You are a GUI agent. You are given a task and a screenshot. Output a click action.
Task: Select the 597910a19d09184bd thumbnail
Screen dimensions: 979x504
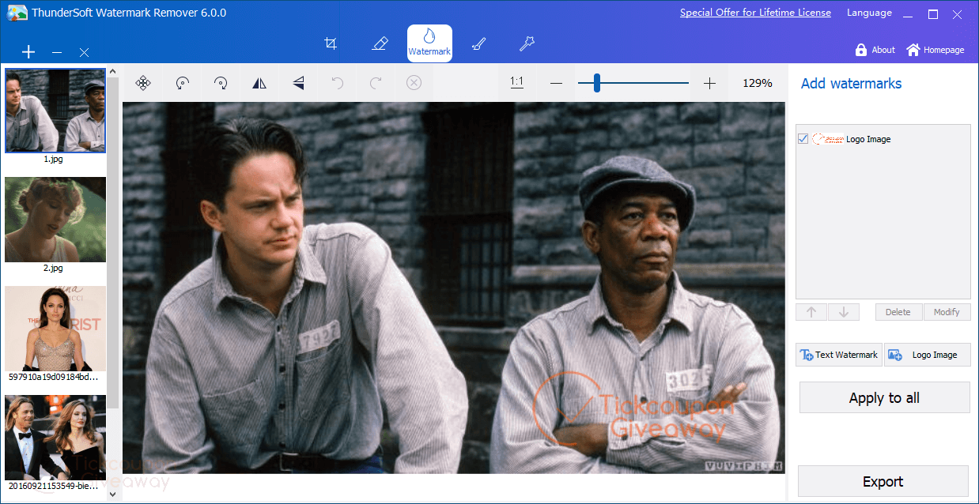pos(55,329)
